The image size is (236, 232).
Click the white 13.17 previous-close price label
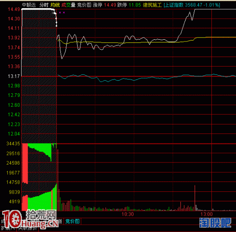click(14, 76)
